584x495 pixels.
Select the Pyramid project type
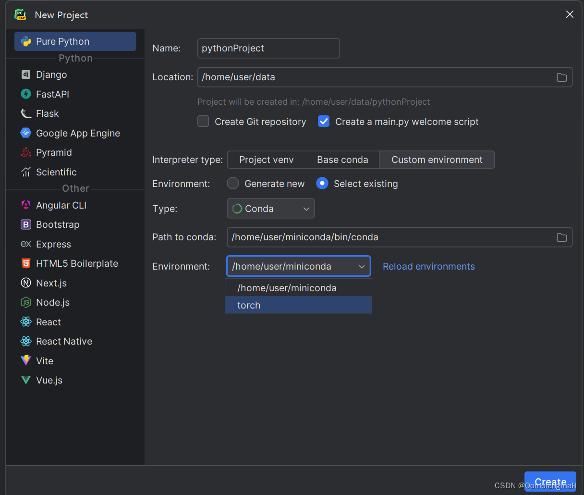54,152
